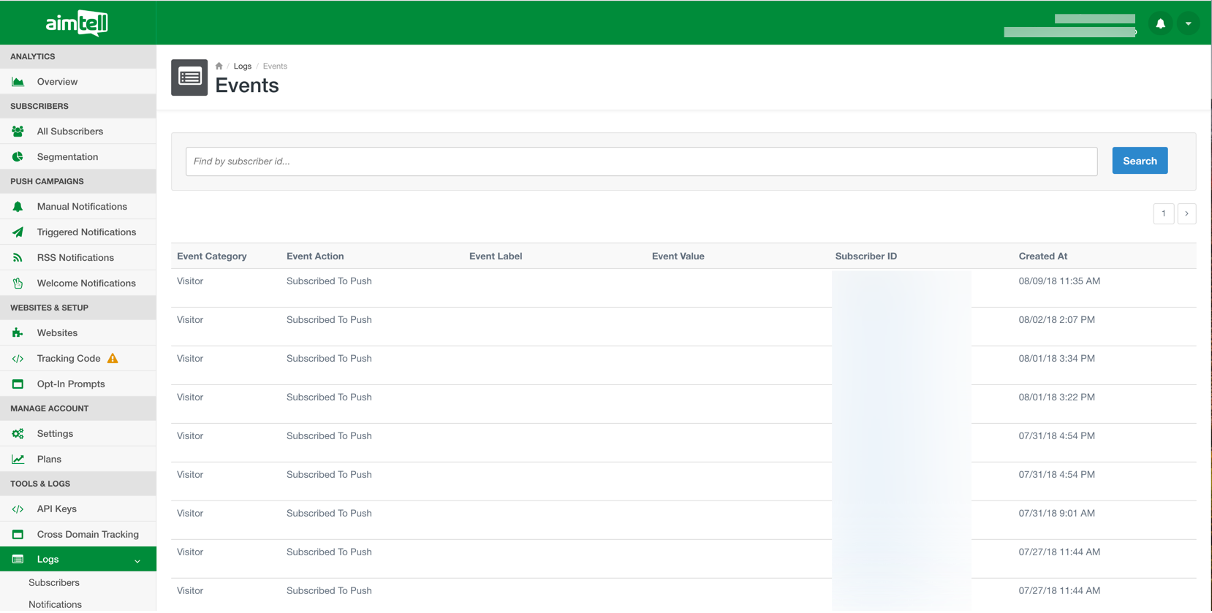Open Opt-In Prompts page

point(71,384)
